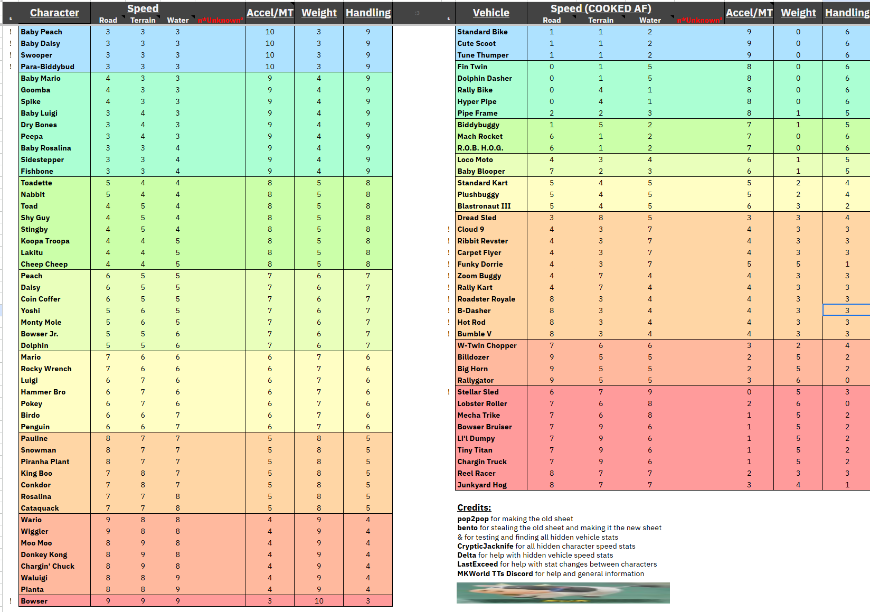Select the Vehicle column header
Image resolution: width=870 pixels, height=612 pixels.
coord(491,13)
